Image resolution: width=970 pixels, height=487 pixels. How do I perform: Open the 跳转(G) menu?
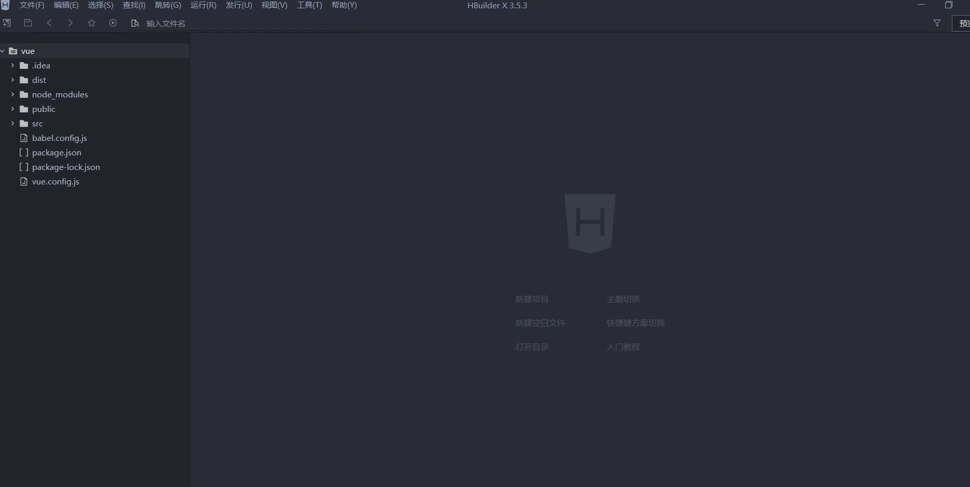pos(168,5)
